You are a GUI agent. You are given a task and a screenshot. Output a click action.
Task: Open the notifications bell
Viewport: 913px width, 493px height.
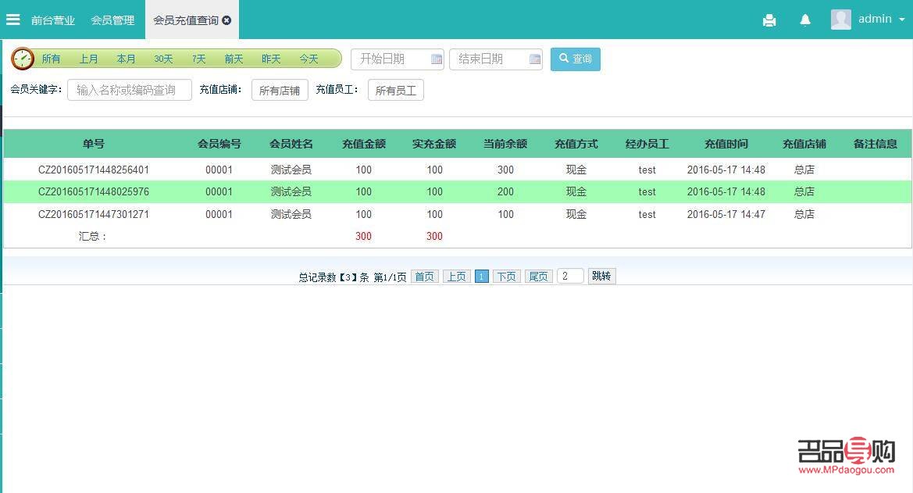805,20
